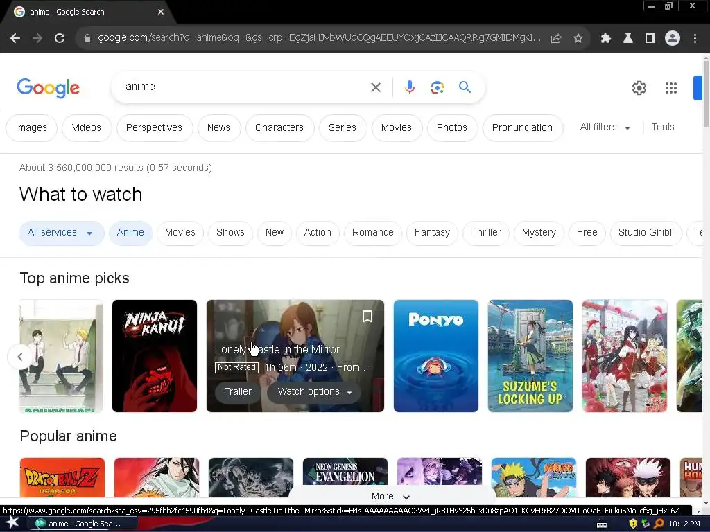Open the Naruto thumbnail
The image size is (710, 532).
point(534,478)
